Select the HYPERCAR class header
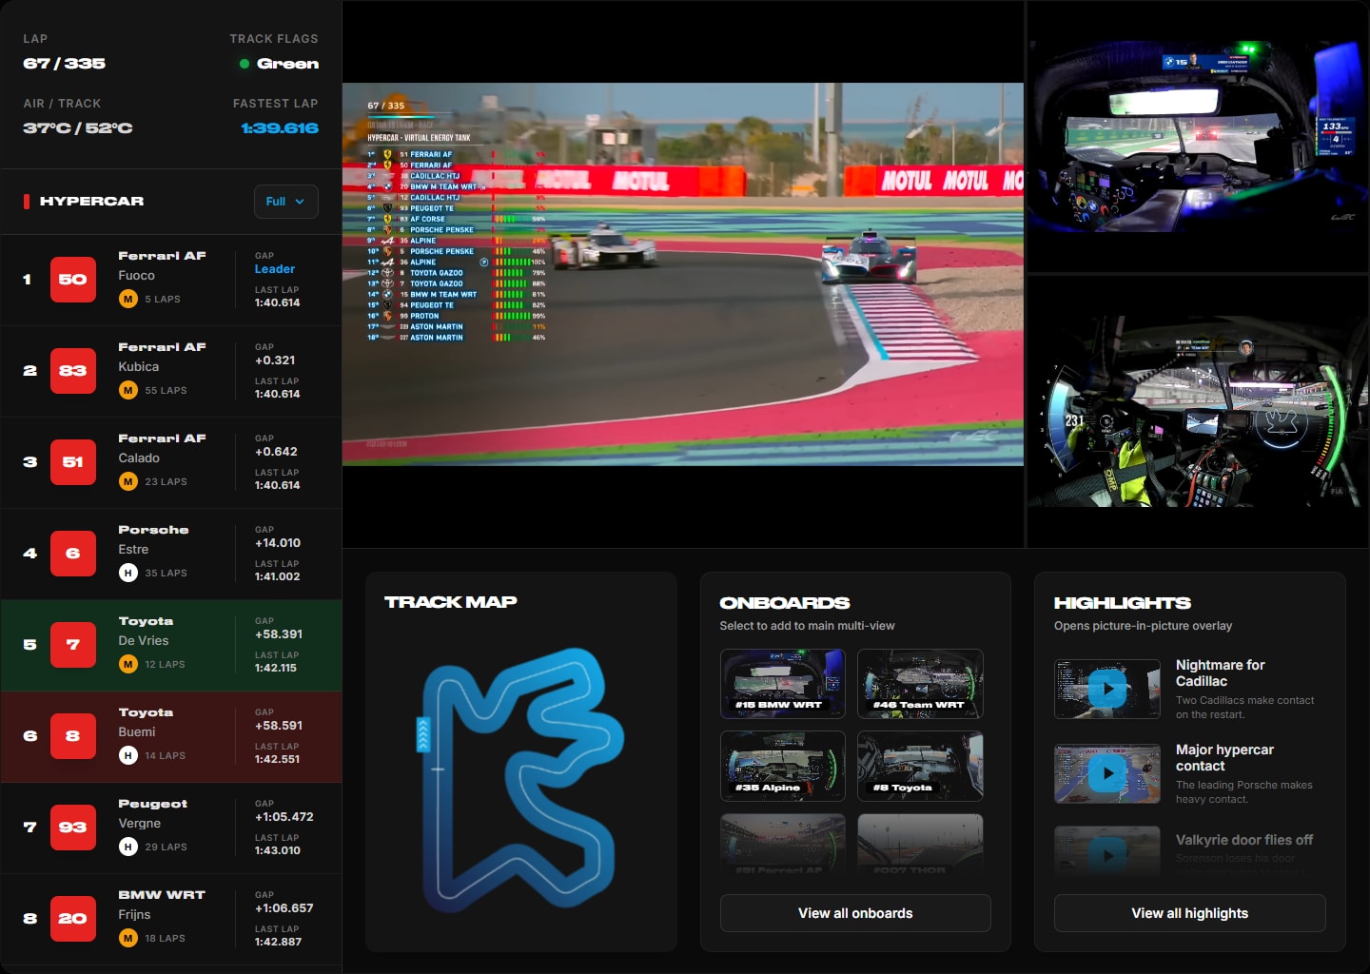This screenshot has height=974, width=1370. [90, 201]
